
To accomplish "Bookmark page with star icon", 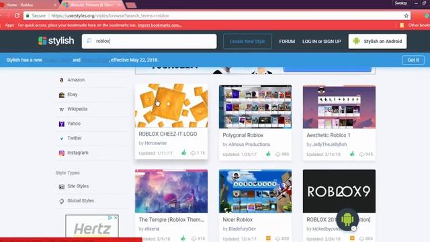I will [x=406, y=15].
